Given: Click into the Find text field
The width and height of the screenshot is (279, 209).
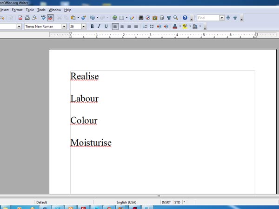Looking at the screenshot, I should click(207, 18).
